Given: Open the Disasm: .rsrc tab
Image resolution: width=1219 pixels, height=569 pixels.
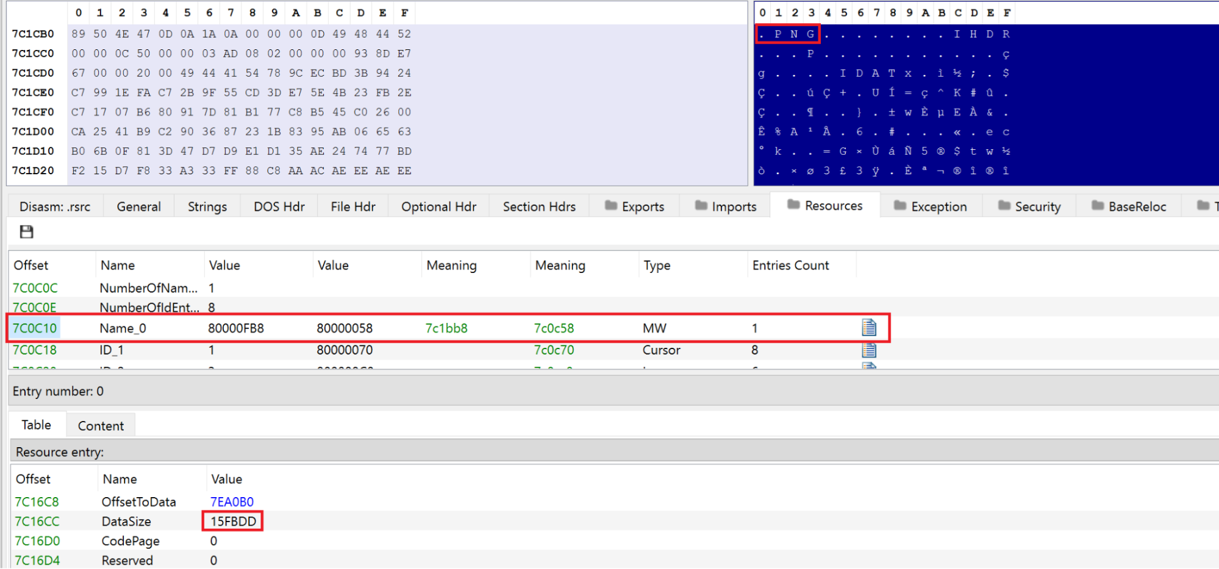Looking at the screenshot, I should pos(55,207).
